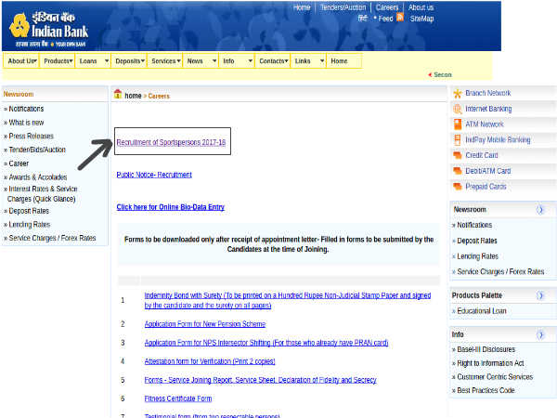Viewport: 557px width, 418px height.
Task: Open the About Us dropdown menu
Action: click(x=21, y=61)
